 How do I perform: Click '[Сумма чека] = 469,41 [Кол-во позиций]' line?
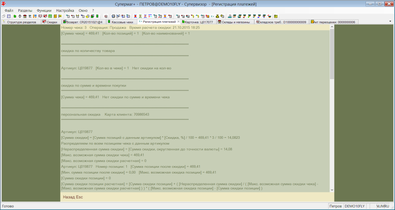click(126, 33)
